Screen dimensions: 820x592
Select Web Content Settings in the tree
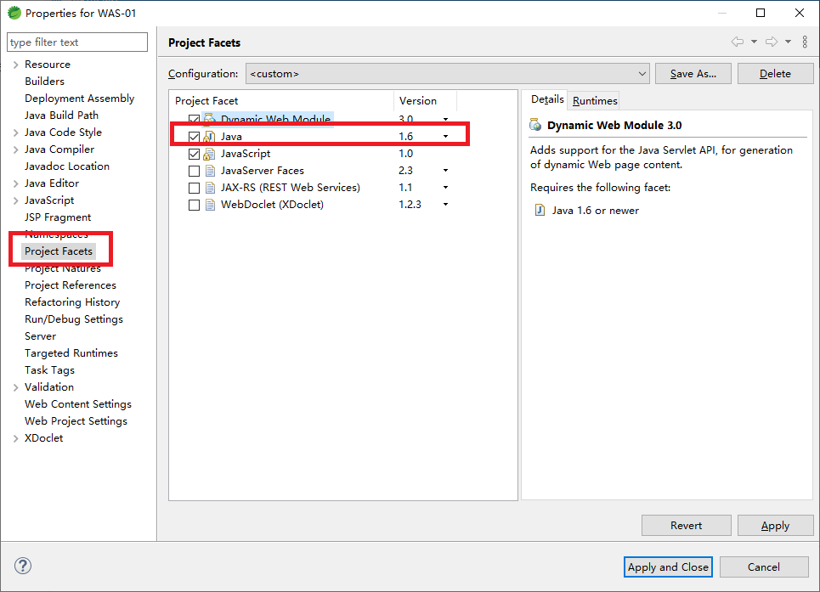pyautogui.click(x=78, y=404)
